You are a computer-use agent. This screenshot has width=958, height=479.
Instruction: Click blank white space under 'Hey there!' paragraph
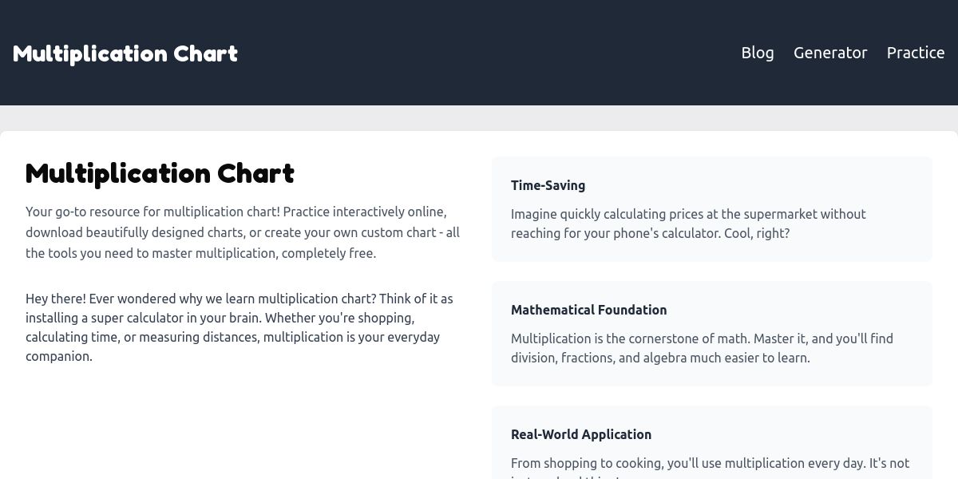tap(239, 423)
